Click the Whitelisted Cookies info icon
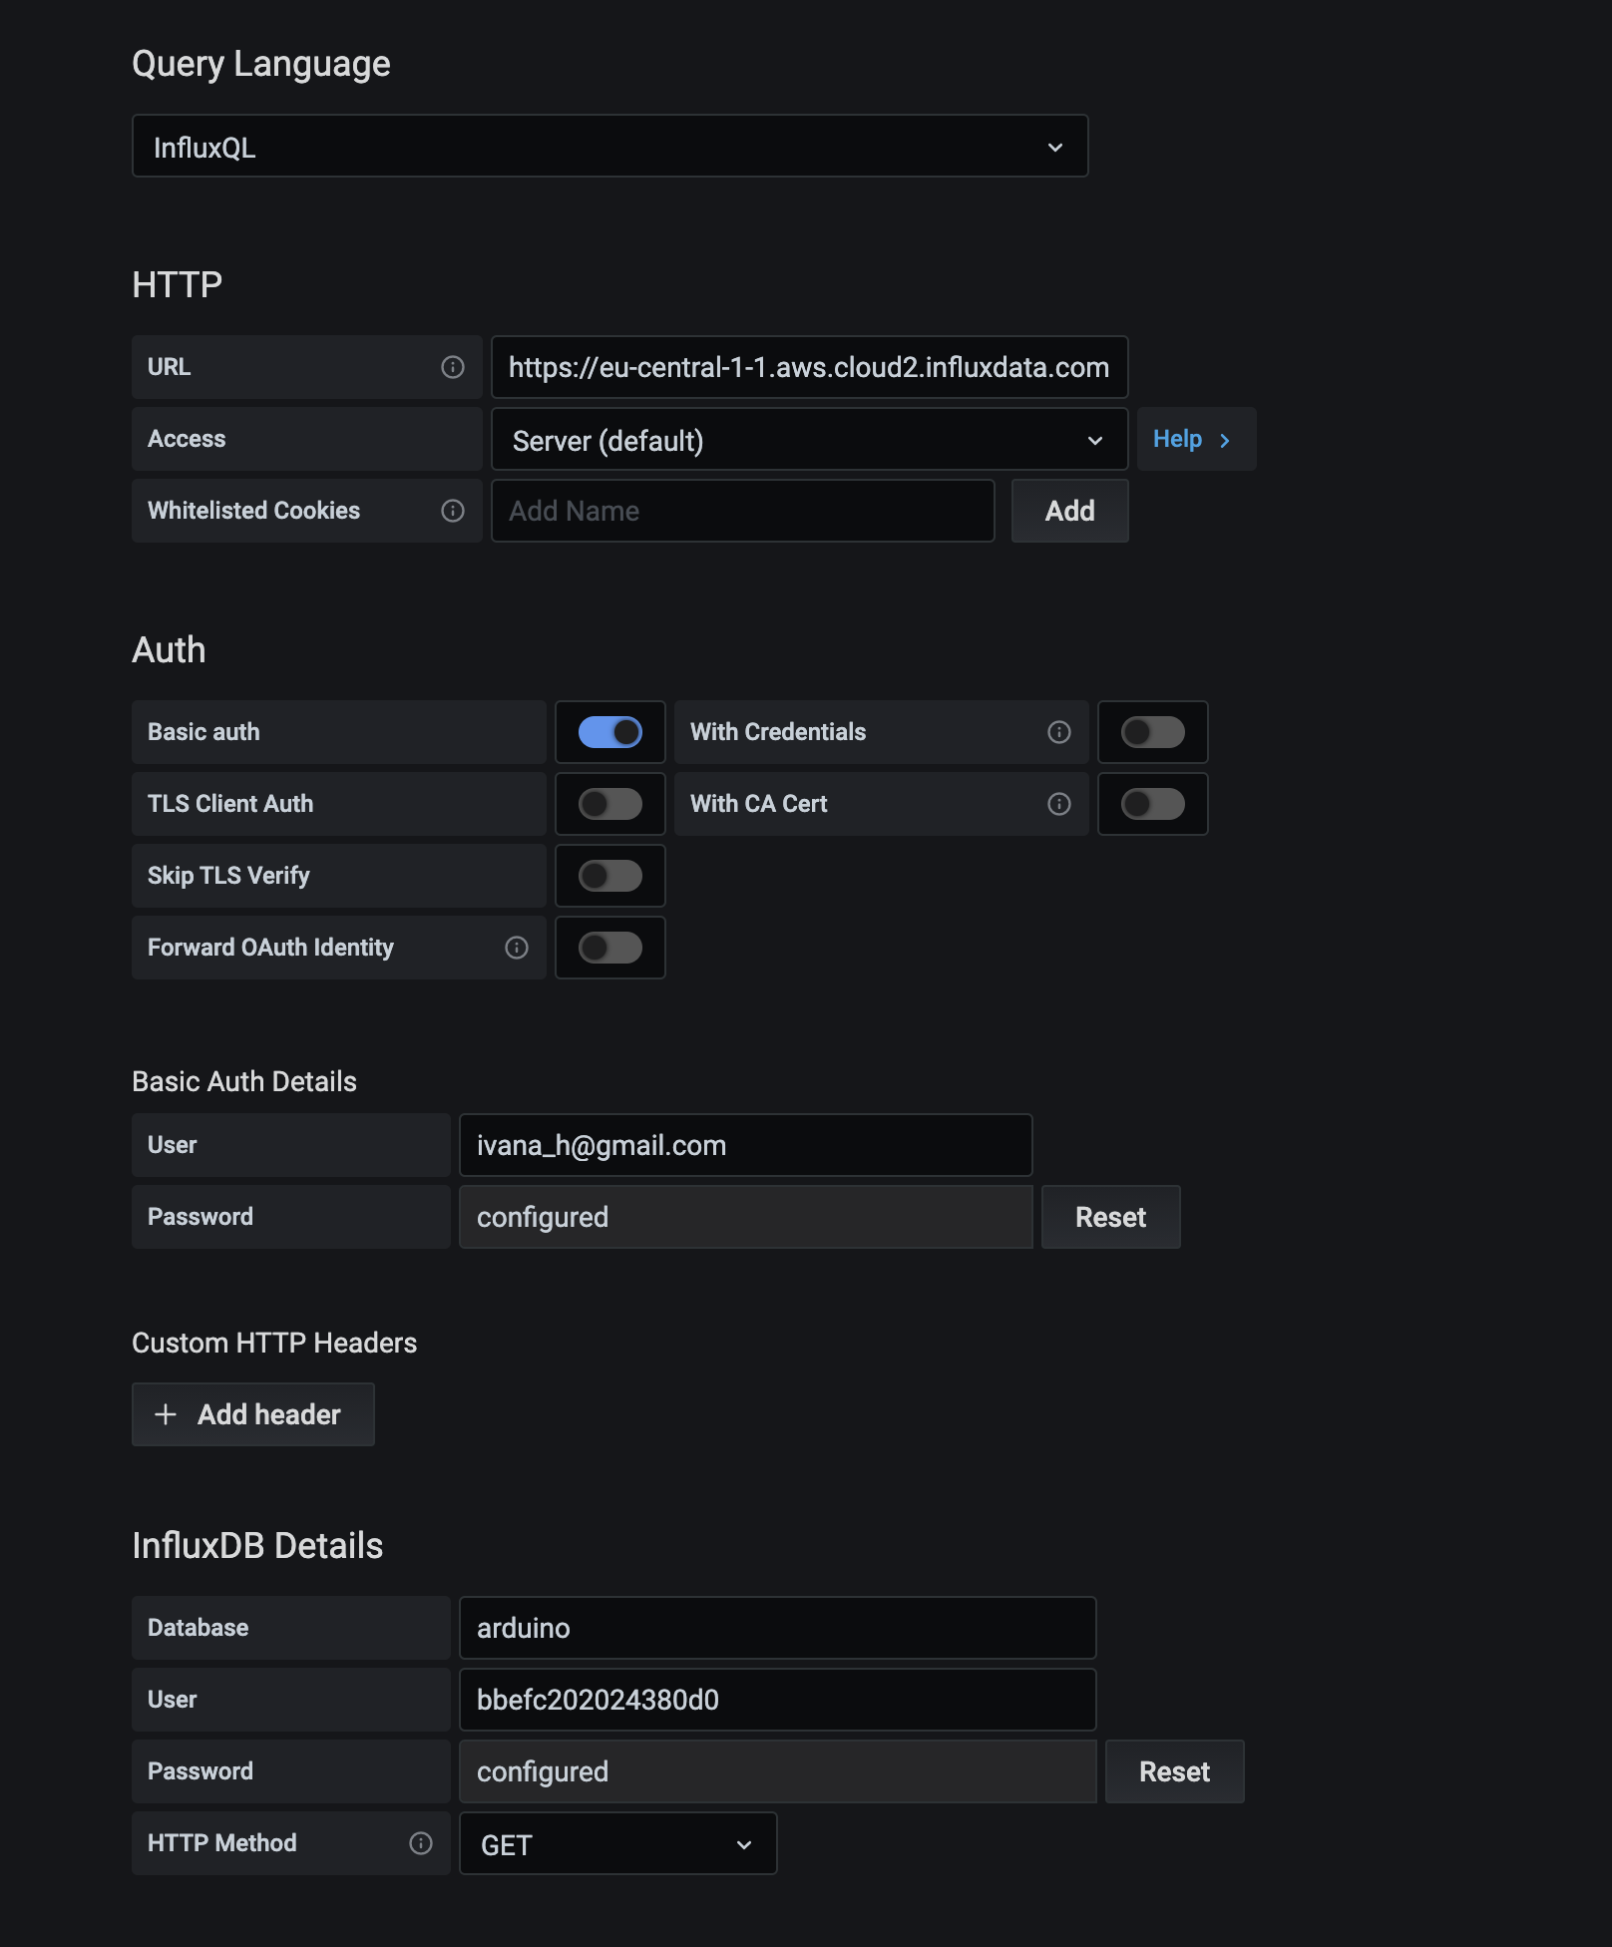This screenshot has width=1612, height=1947. click(453, 512)
